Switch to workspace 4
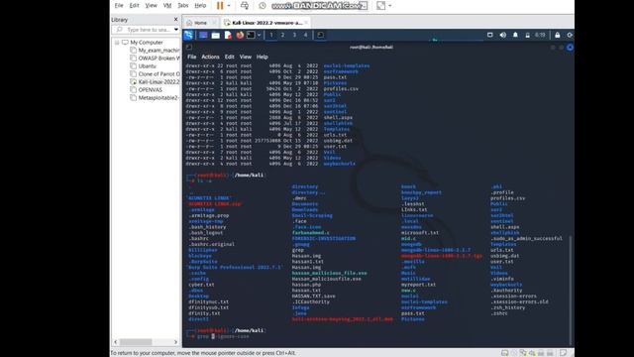The image size is (634, 357). coord(306,36)
